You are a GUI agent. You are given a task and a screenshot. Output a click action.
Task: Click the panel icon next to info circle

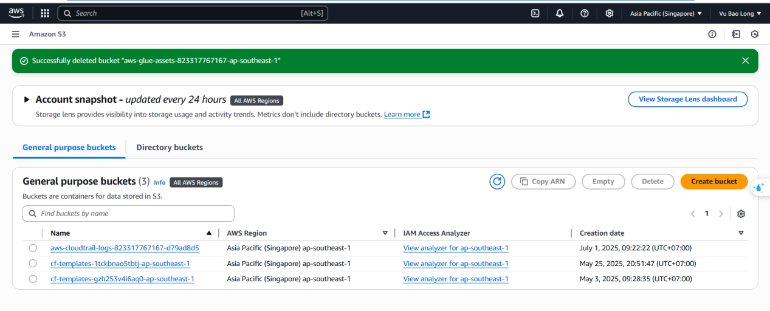pyautogui.click(x=736, y=34)
